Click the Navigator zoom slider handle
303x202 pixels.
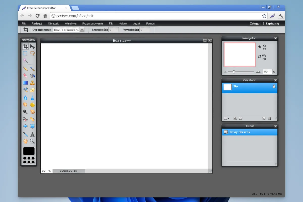pos(234,72)
